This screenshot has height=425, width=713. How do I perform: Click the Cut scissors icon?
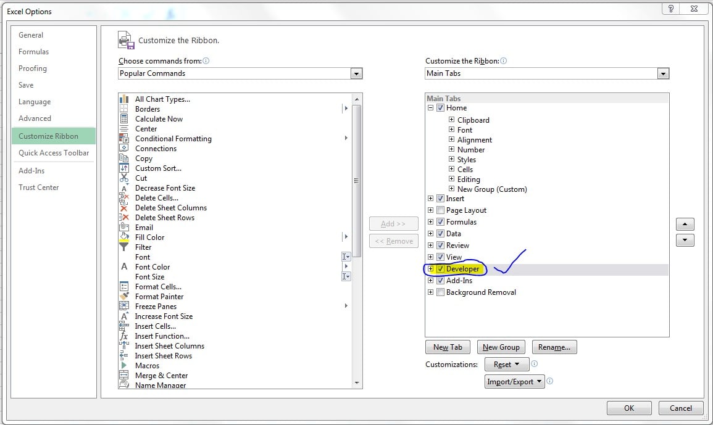click(123, 178)
